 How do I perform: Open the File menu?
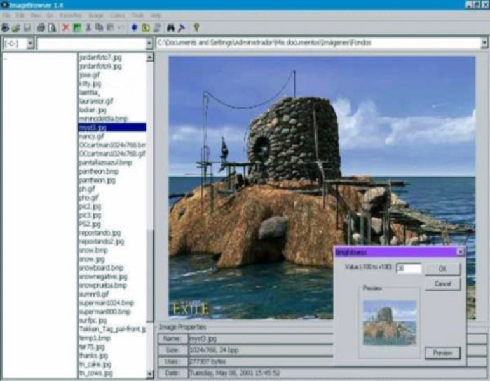[6, 15]
